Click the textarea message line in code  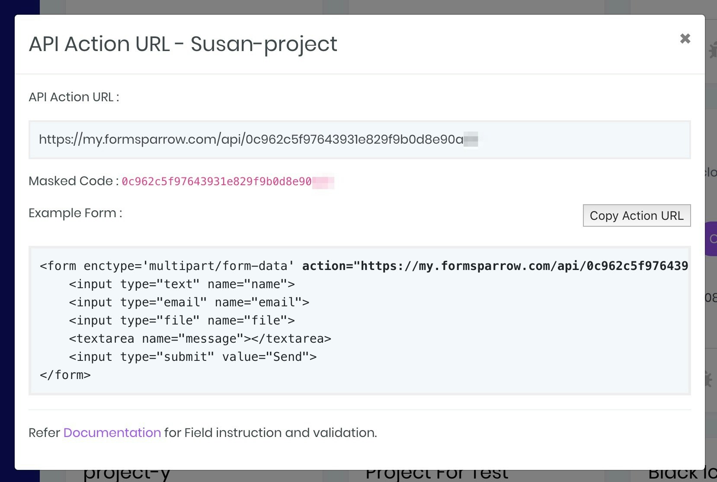pyautogui.click(x=200, y=339)
